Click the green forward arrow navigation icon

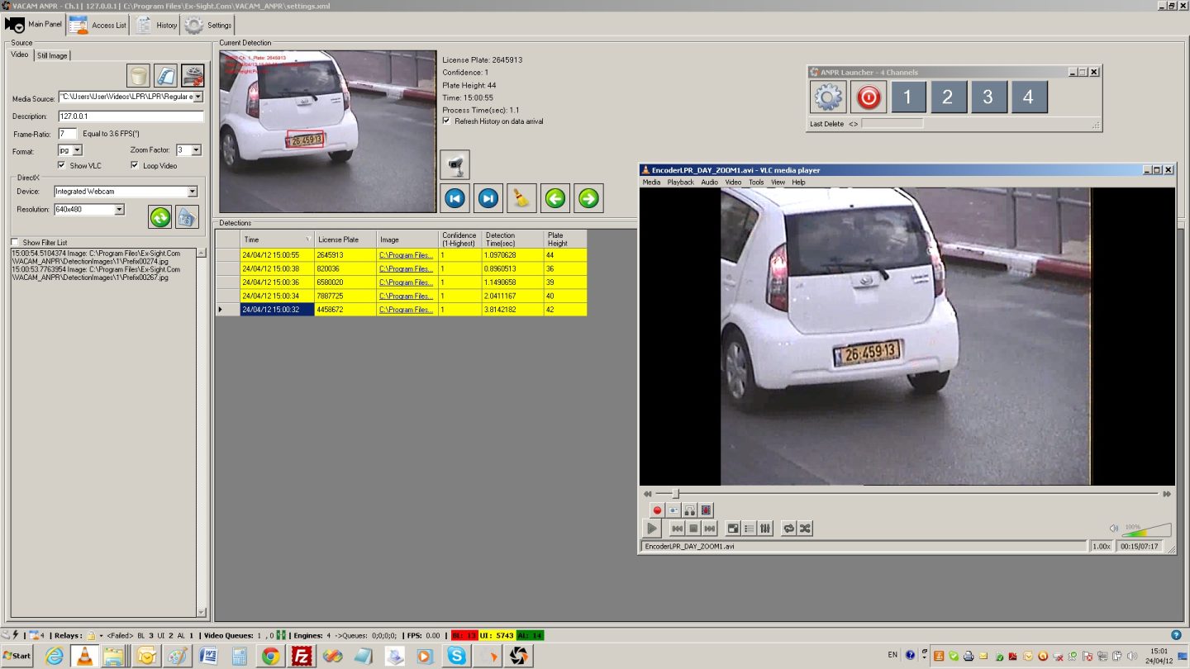tap(588, 198)
